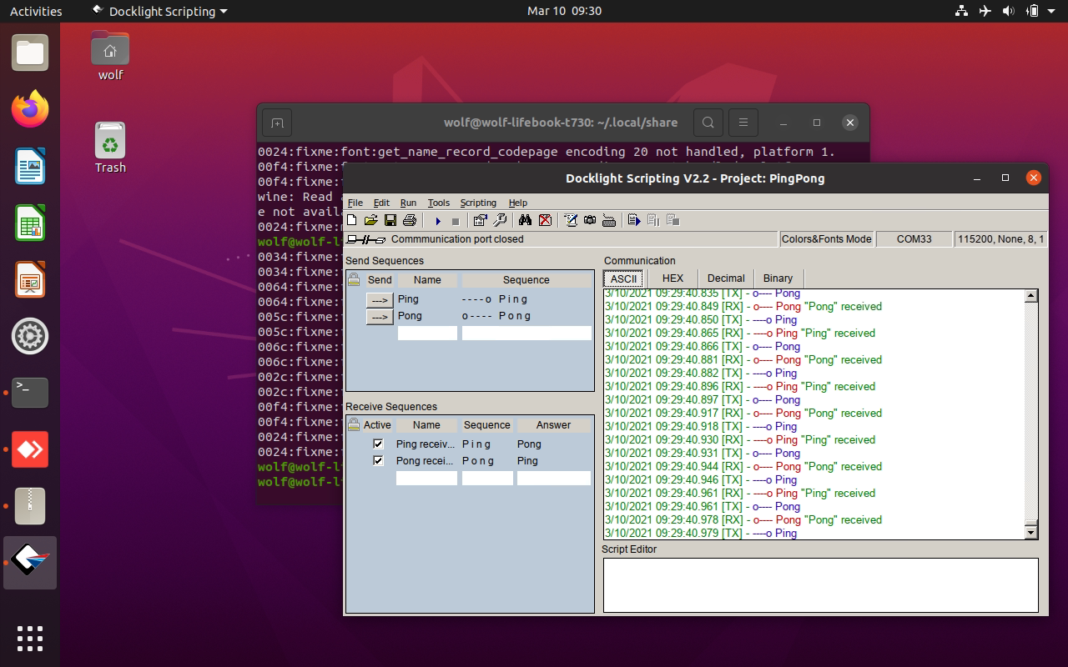
Task: Click inside the Script Editor area
Action: click(820, 584)
